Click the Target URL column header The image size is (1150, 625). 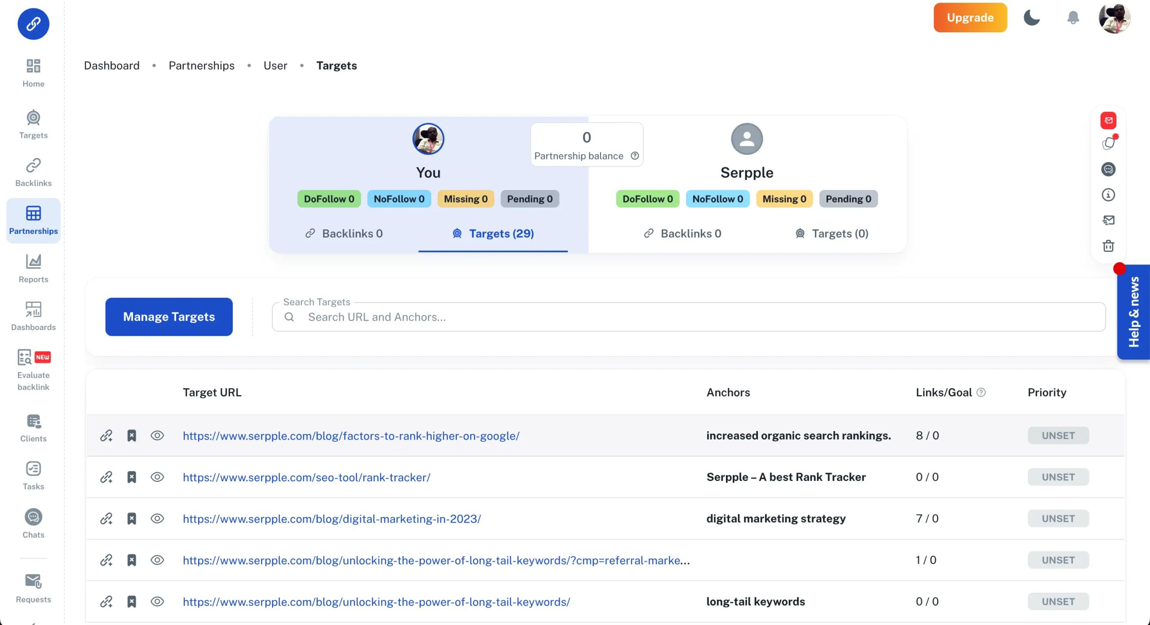(x=212, y=392)
